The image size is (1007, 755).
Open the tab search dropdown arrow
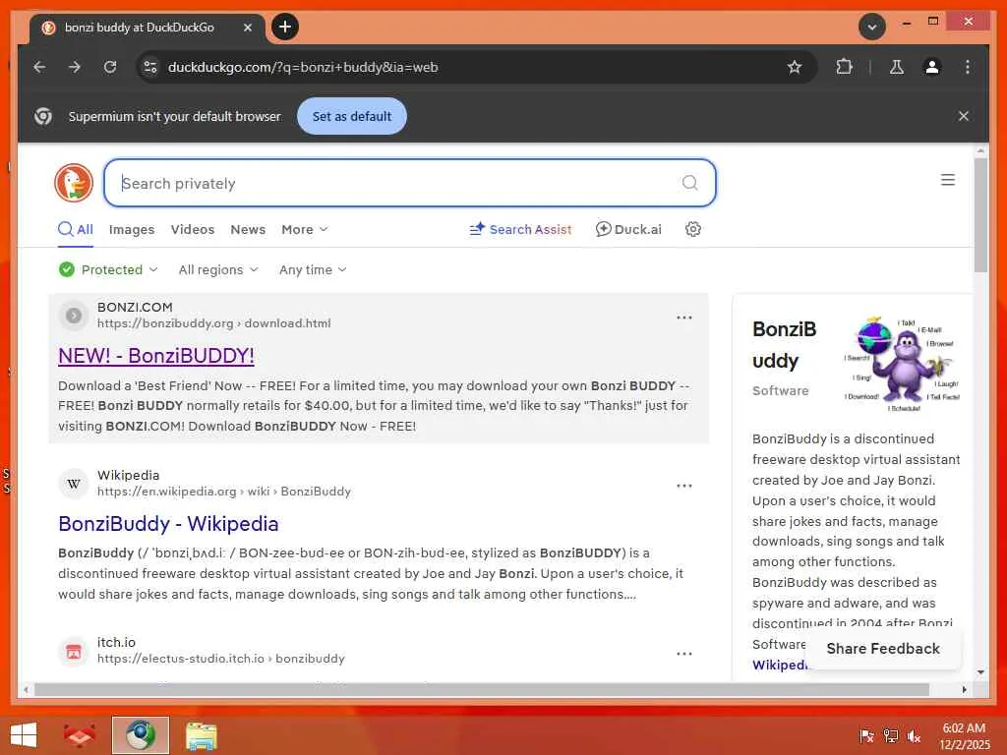pos(871,27)
